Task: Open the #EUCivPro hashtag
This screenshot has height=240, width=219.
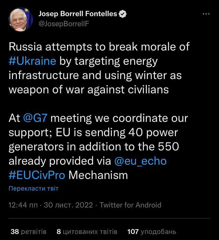Action: pyautogui.click(x=37, y=175)
